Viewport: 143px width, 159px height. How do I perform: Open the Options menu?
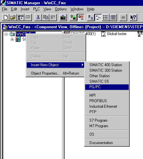61,9
